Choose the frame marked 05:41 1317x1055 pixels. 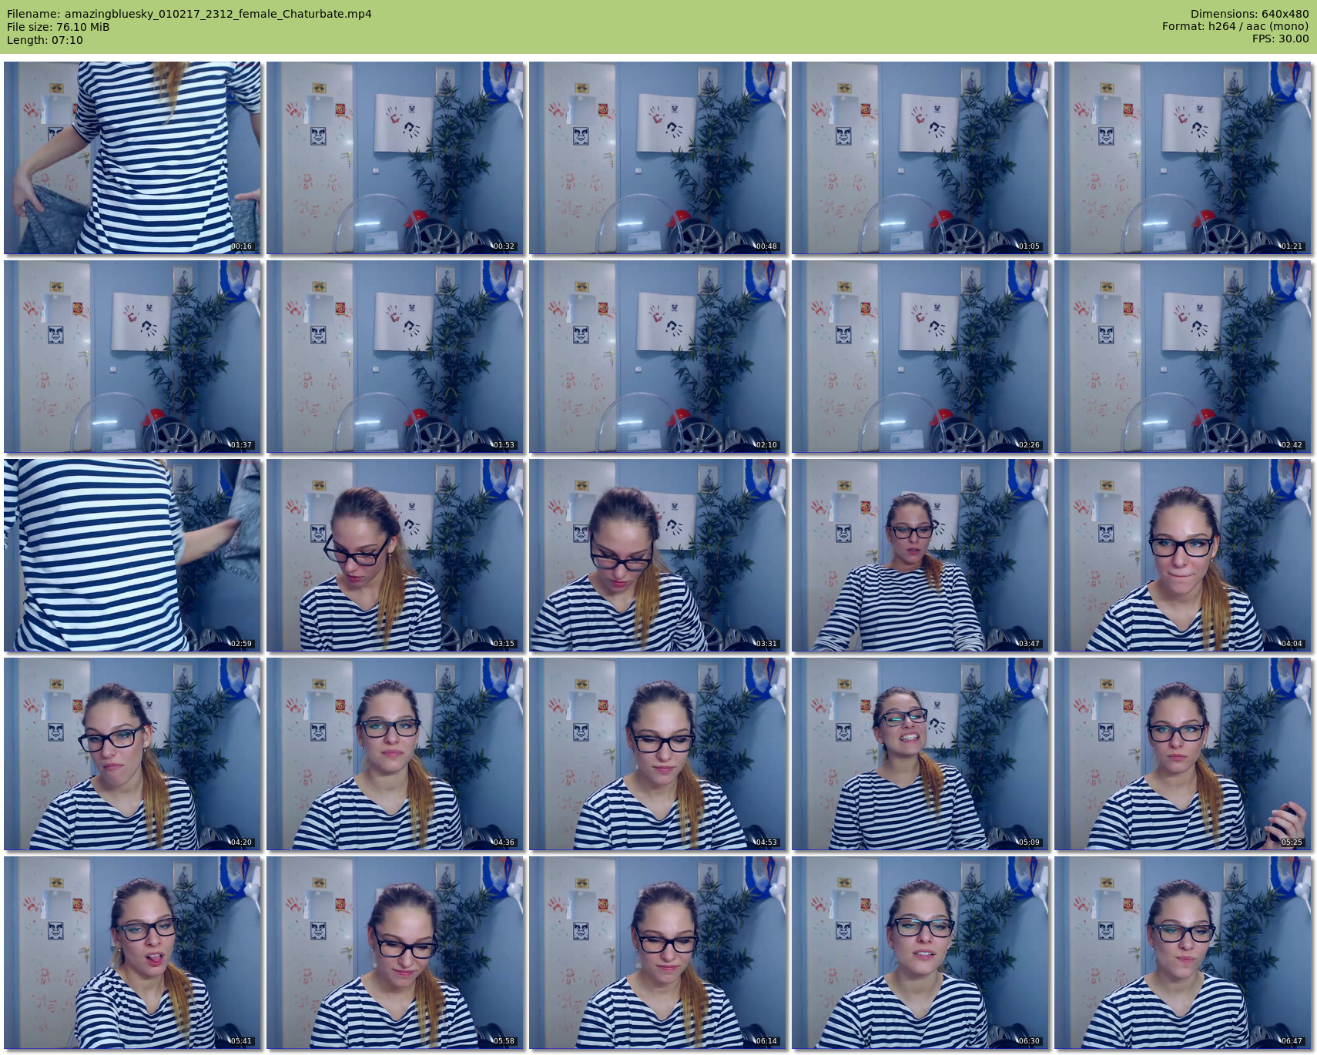coord(132,953)
